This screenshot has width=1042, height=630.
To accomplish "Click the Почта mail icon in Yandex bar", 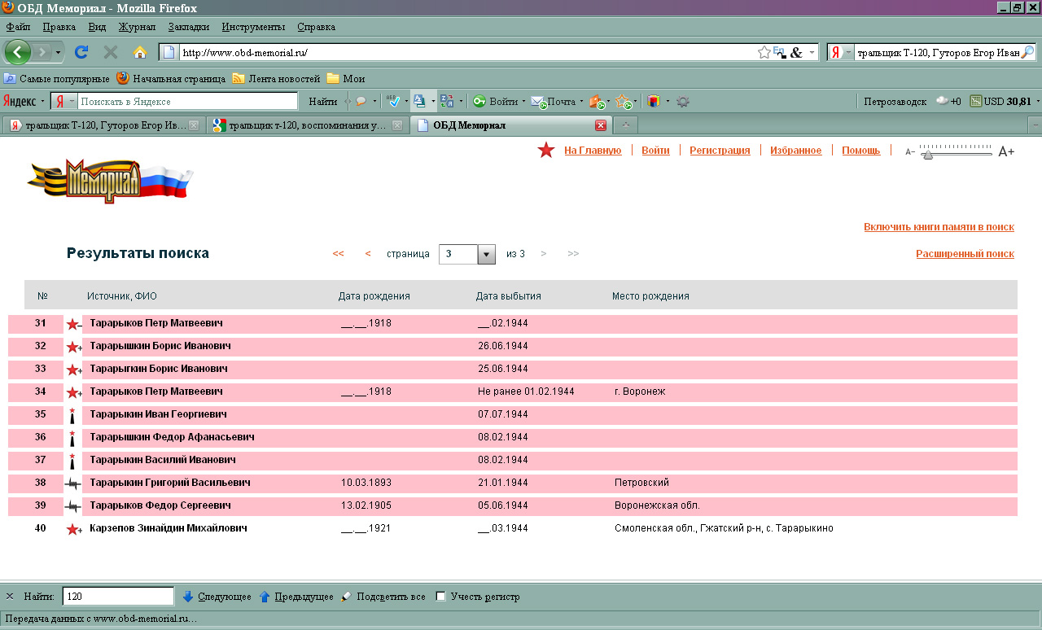I will (x=537, y=102).
